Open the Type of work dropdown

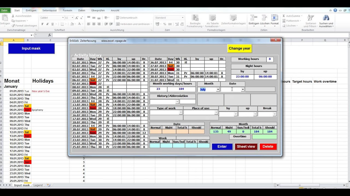(180, 112)
